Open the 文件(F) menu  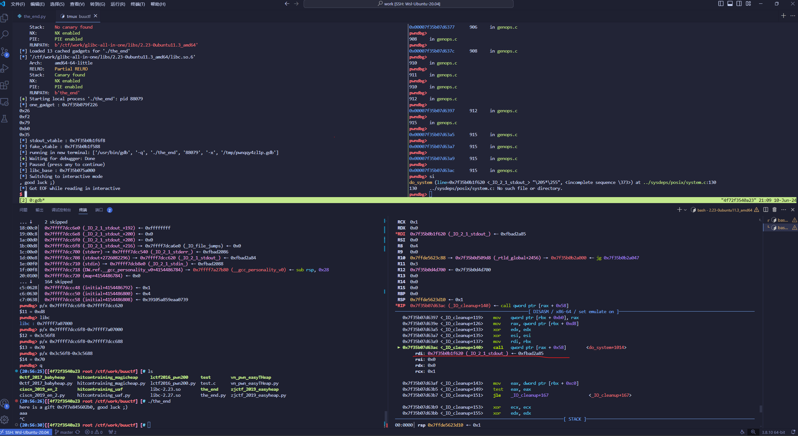18,4
